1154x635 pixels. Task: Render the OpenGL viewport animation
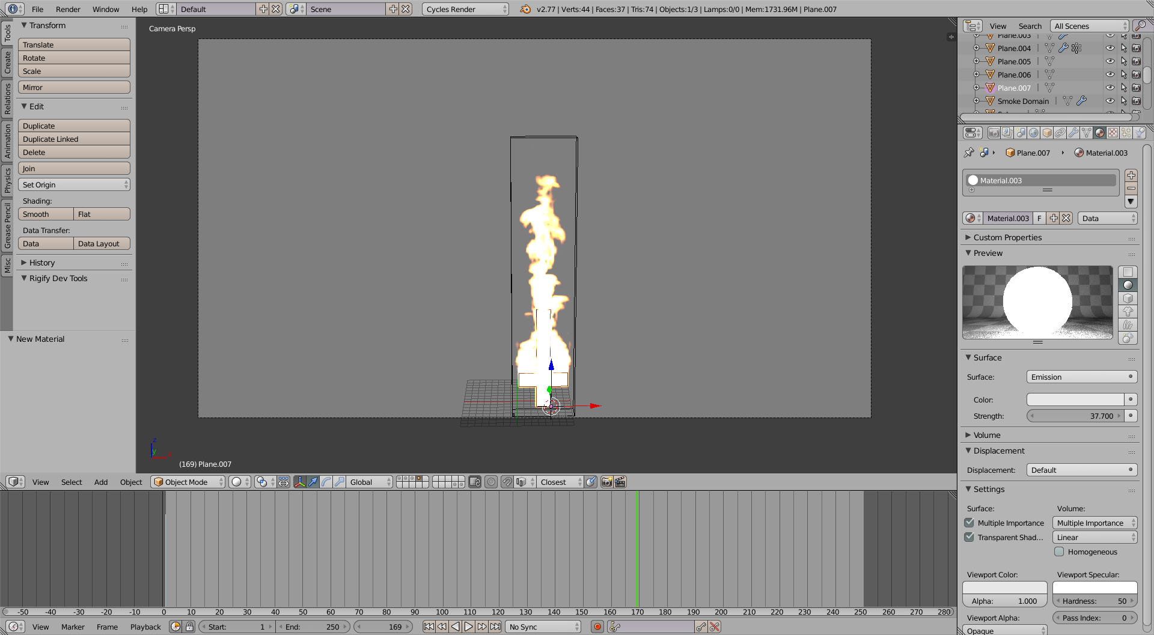coord(620,482)
